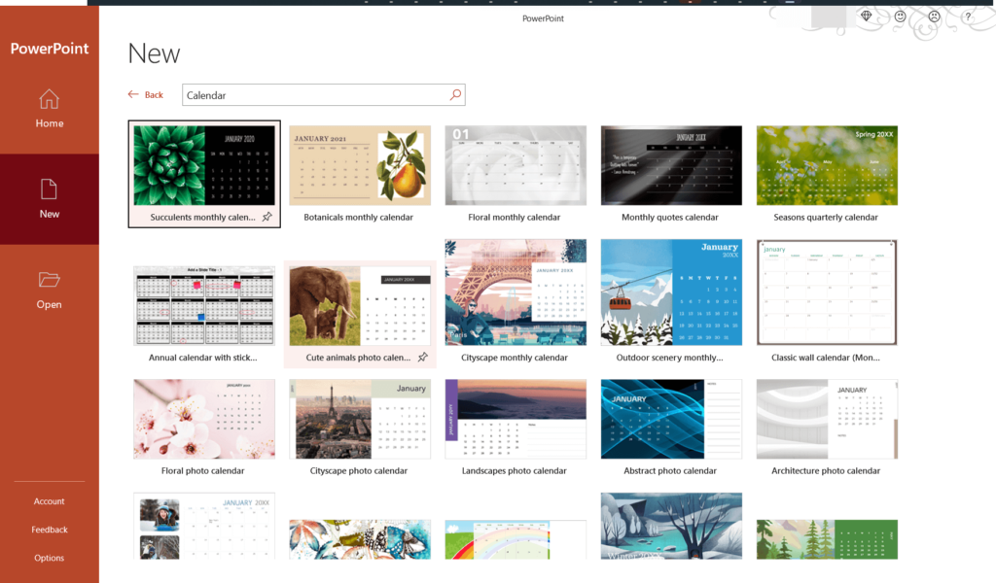996x583 pixels.
Task: Click the Monthly quotes calendar label
Action: click(x=669, y=217)
